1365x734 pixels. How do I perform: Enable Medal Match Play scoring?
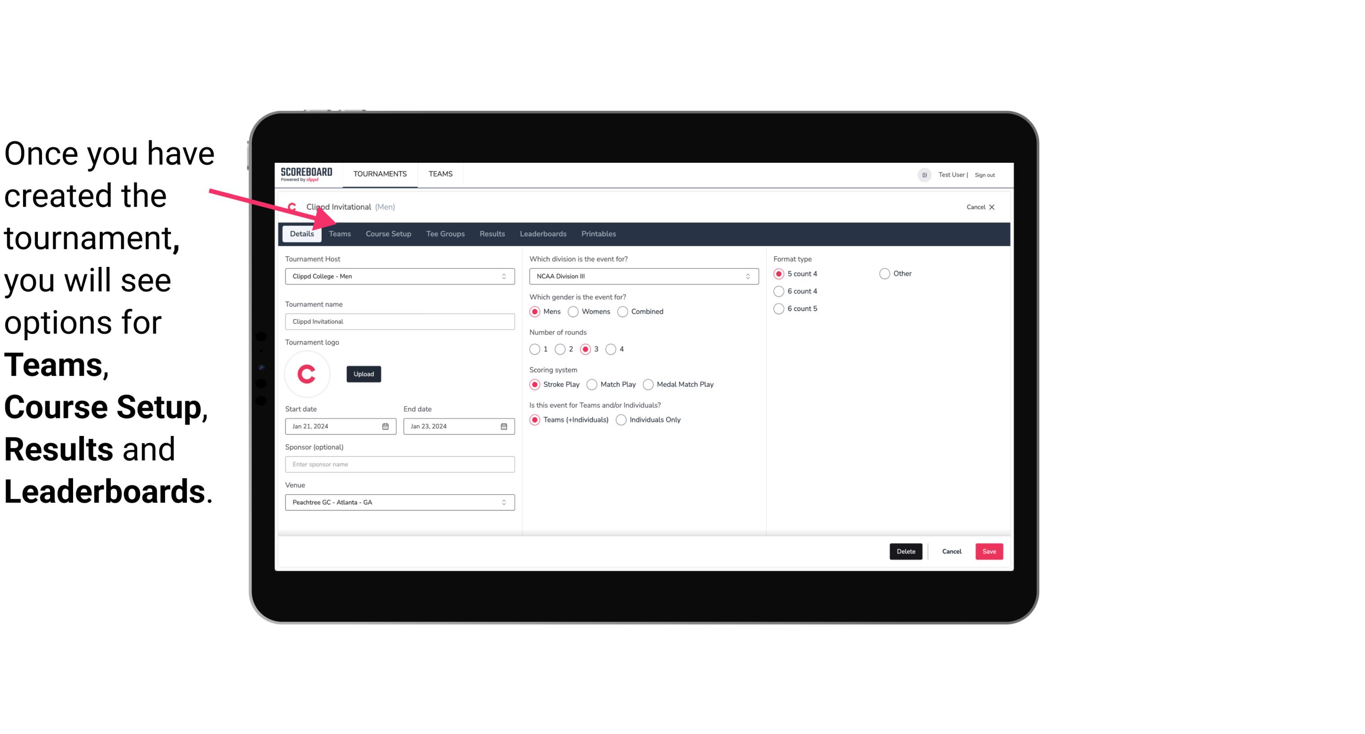click(x=649, y=384)
